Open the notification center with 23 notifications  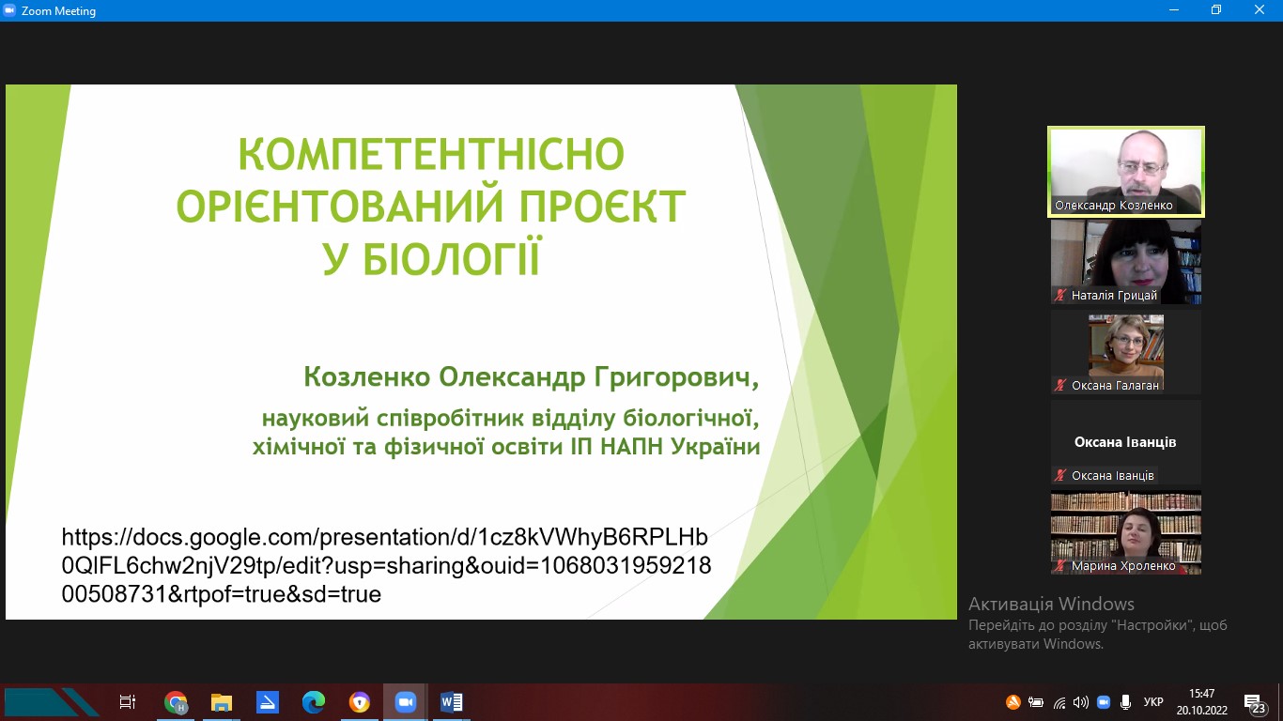1255,703
